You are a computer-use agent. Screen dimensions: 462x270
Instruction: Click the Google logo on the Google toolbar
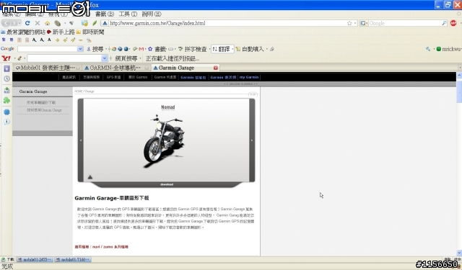[7, 49]
